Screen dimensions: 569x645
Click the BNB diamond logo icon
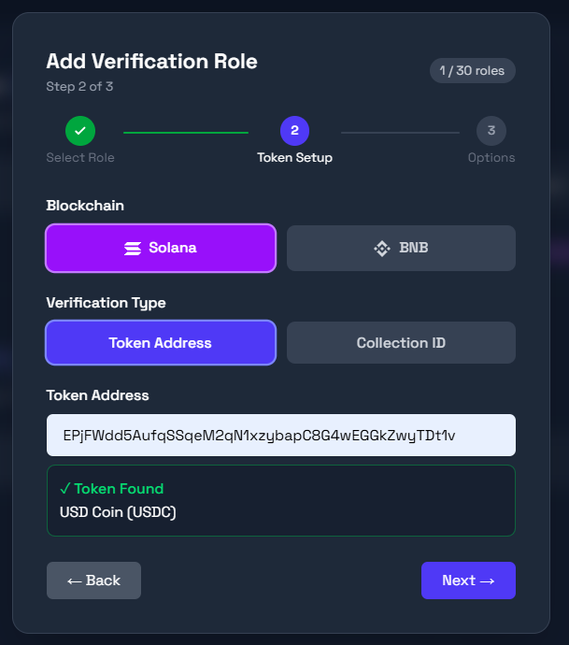pos(382,249)
